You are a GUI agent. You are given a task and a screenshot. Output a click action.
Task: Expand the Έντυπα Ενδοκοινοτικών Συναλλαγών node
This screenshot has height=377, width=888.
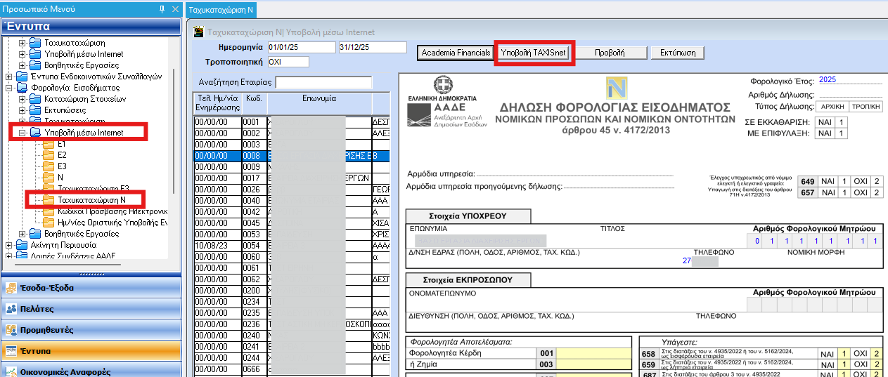click(9, 77)
